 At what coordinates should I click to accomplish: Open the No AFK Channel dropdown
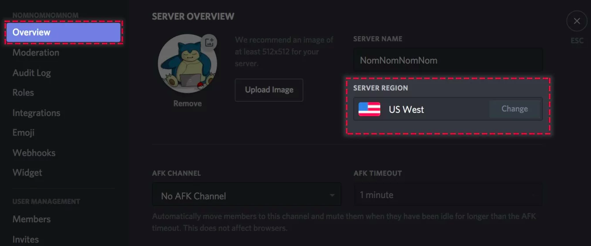246,196
